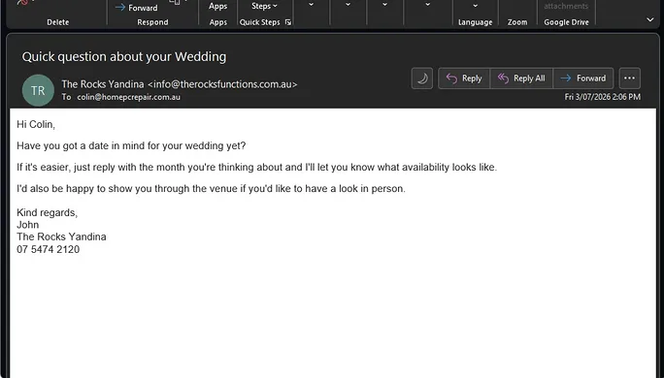Click recipient colin@homepcrepair.com.au
Image resolution: width=664 pixels, height=378 pixels.
tap(129, 97)
